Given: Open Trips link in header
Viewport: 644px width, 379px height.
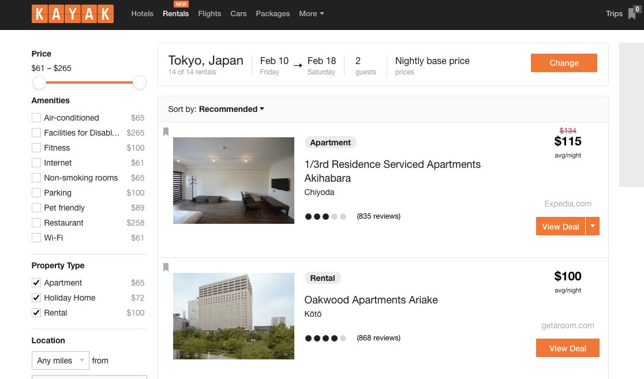Looking at the screenshot, I should pos(614,13).
